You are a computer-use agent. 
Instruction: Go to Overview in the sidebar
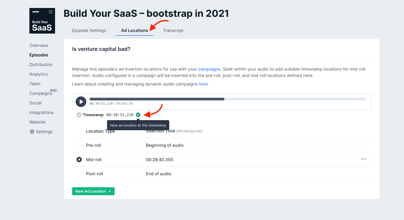(x=39, y=45)
